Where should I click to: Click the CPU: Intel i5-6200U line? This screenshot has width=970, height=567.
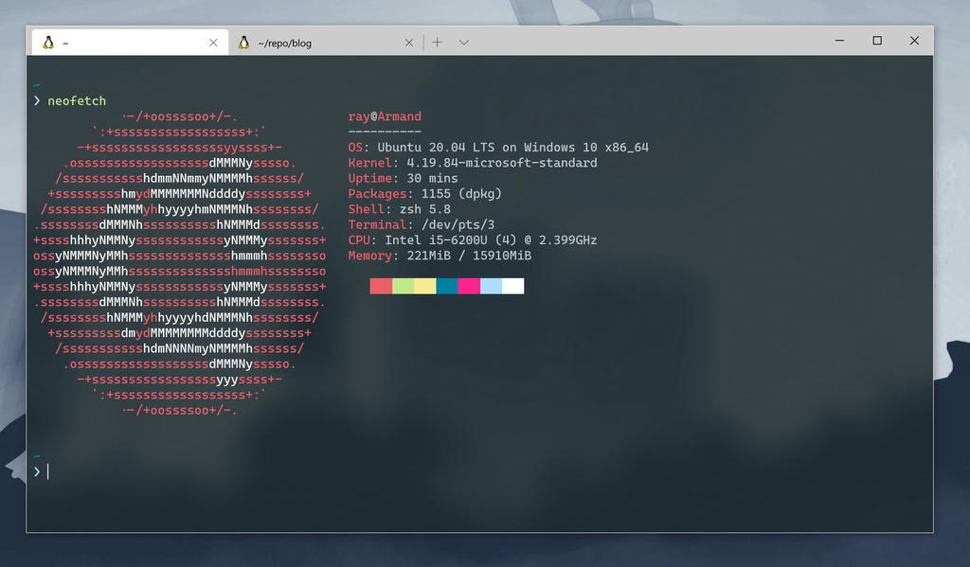(473, 239)
